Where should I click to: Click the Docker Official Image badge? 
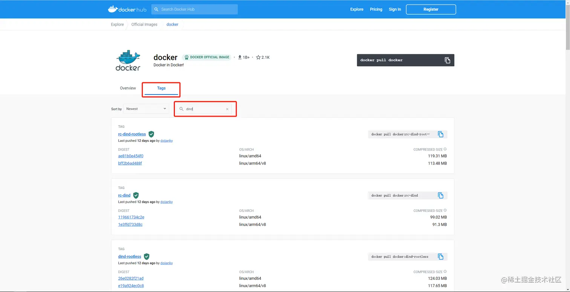point(207,57)
